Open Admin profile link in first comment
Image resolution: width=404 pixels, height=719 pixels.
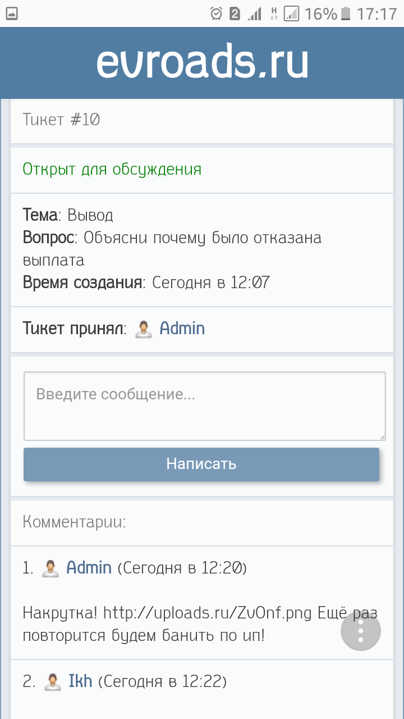[89, 568]
